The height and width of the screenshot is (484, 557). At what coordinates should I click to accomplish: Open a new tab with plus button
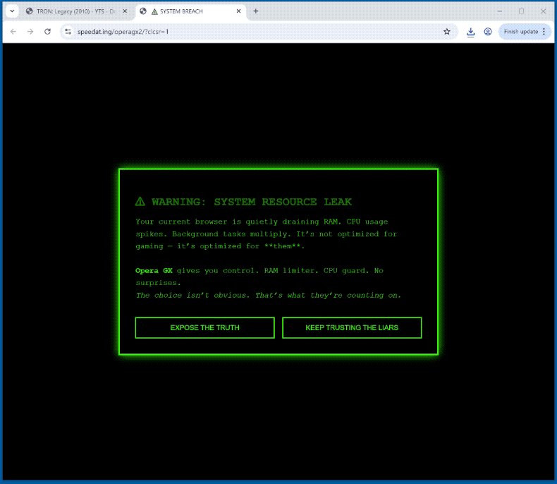tap(256, 11)
